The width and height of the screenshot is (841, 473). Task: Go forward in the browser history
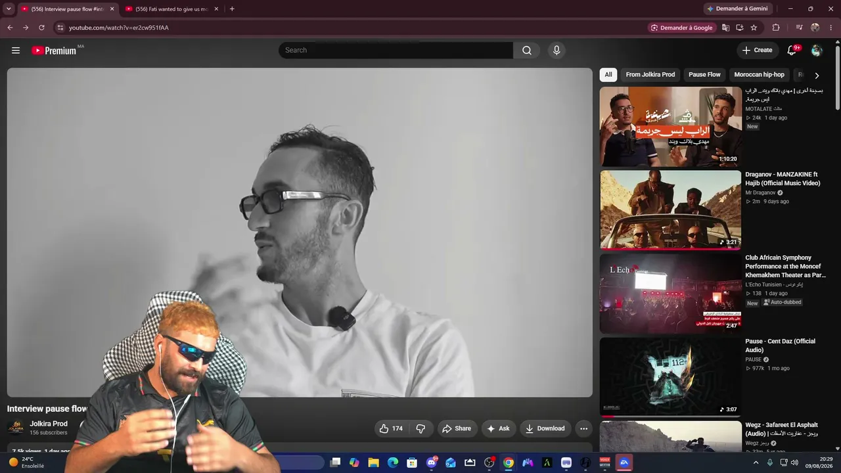tap(26, 28)
